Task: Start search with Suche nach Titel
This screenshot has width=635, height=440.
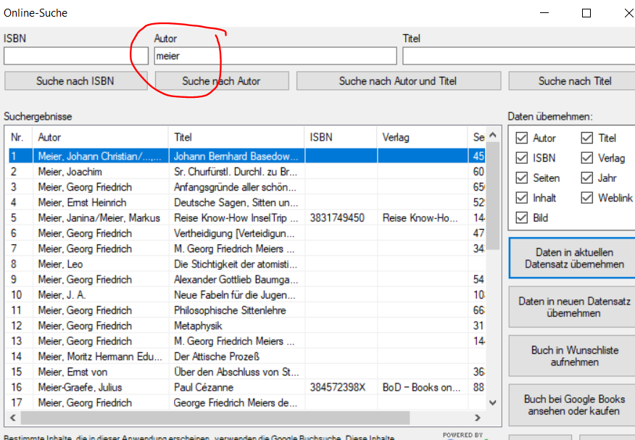Action: [574, 81]
